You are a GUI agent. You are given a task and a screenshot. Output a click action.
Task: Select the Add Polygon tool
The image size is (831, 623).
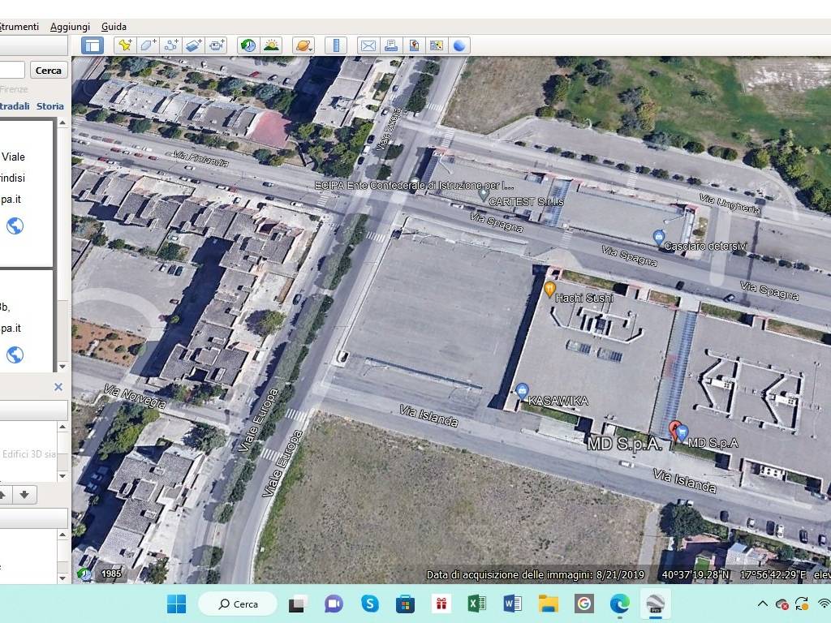tap(148, 45)
